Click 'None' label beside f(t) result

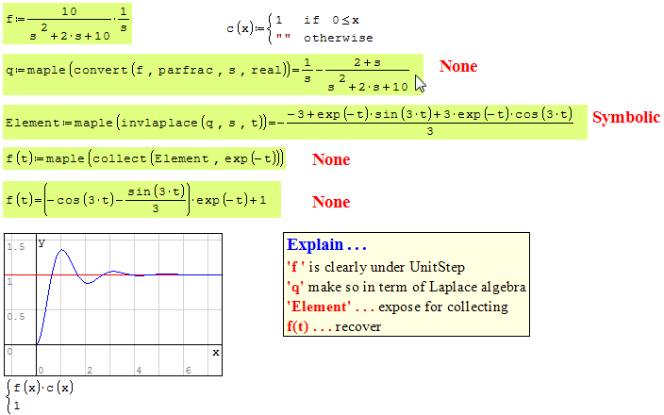click(331, 202)
